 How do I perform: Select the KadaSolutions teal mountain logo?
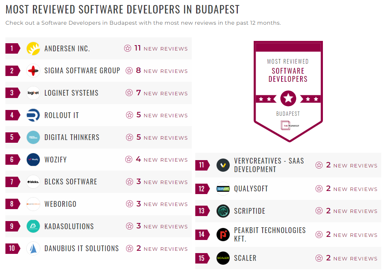pos(33,226)
